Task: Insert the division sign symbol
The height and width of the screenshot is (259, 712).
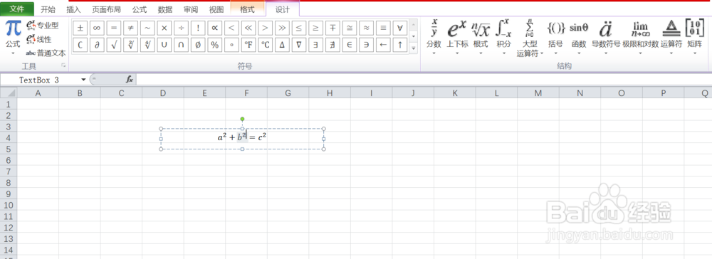Action: pos(181,28)
